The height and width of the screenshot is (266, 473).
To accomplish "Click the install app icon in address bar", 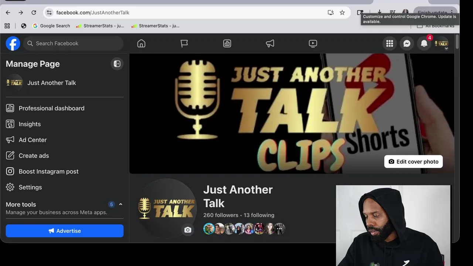I will (331, 13).
